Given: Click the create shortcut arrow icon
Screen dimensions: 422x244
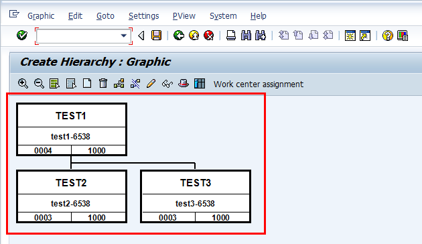Looking at the screenshot, I should [365, 36].
